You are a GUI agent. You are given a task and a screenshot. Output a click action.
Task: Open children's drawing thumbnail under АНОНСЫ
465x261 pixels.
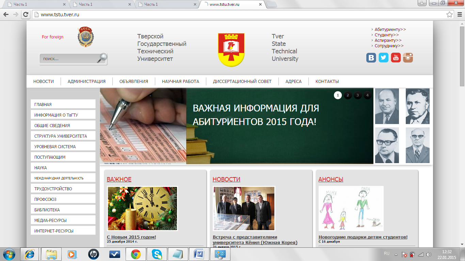click(351, 208)
